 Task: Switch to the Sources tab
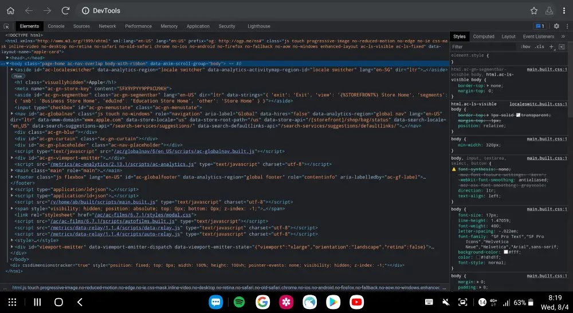(81, 26)
